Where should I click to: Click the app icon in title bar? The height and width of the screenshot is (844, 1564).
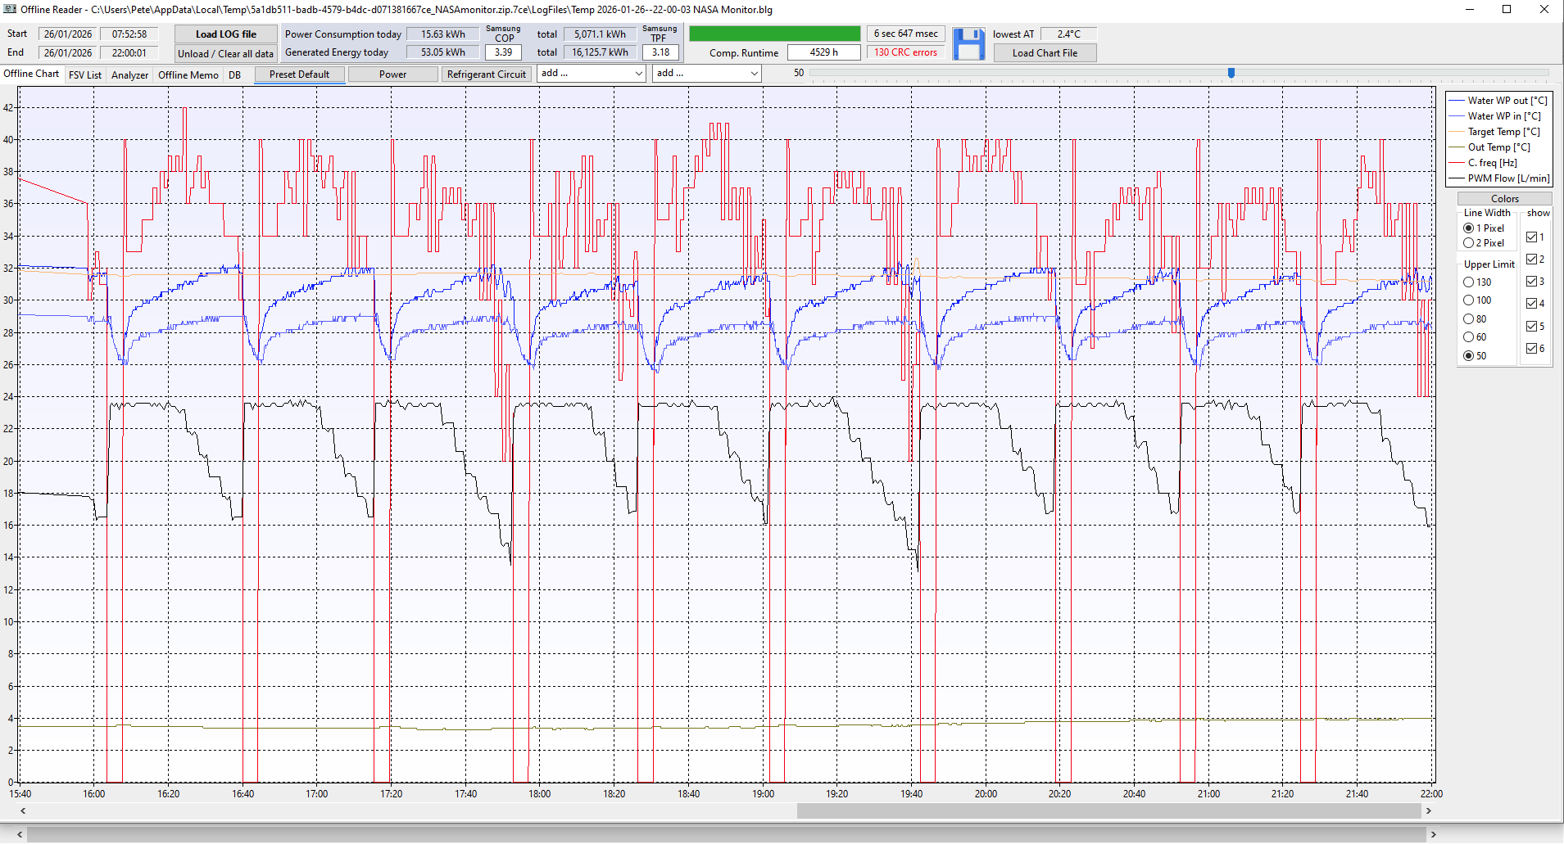pyautogui.click(x=10, y=9)
